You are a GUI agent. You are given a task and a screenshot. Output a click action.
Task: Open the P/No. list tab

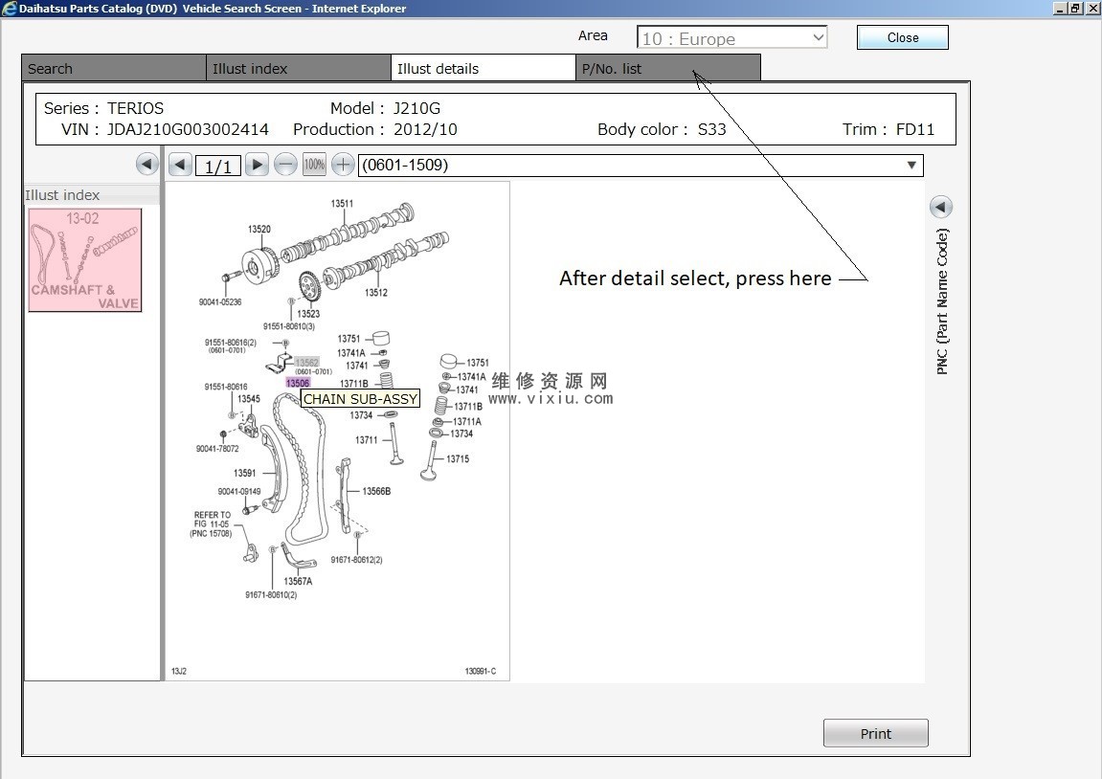coord(668,68)
